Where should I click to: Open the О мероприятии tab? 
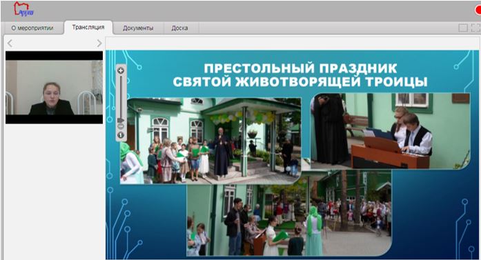(x=32, y=28)
